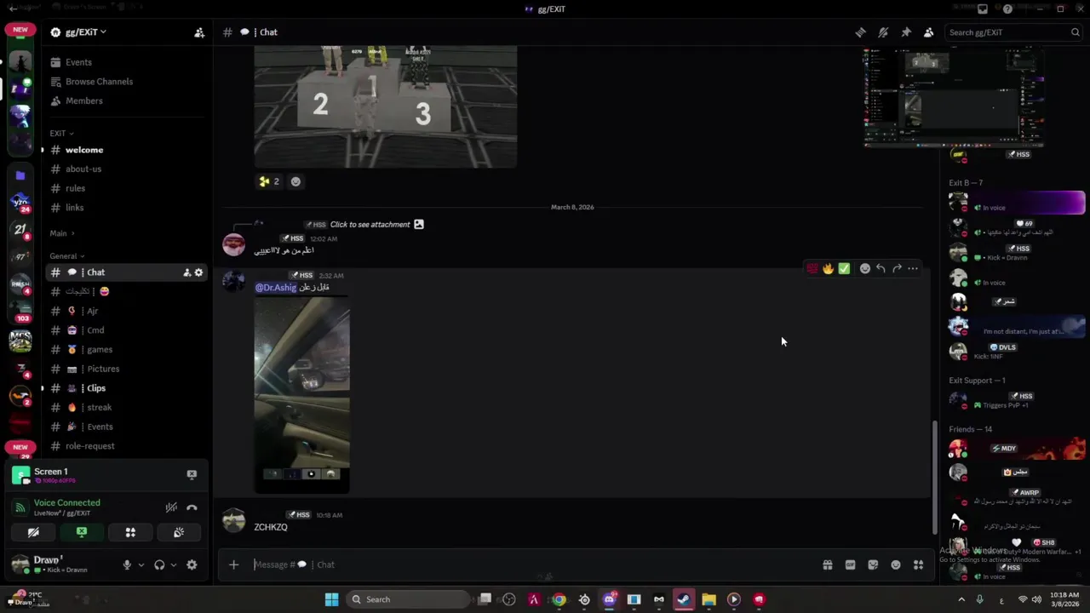Collapse the EXIT category
The height and width of the screenshot is (613, 1090).
[61, 134]
